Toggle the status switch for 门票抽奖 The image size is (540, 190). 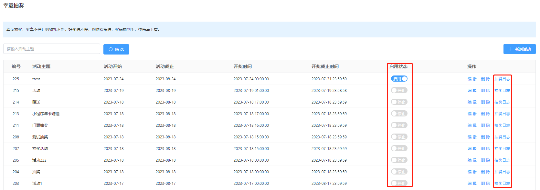pyautogui.click(x=399, y=125)
